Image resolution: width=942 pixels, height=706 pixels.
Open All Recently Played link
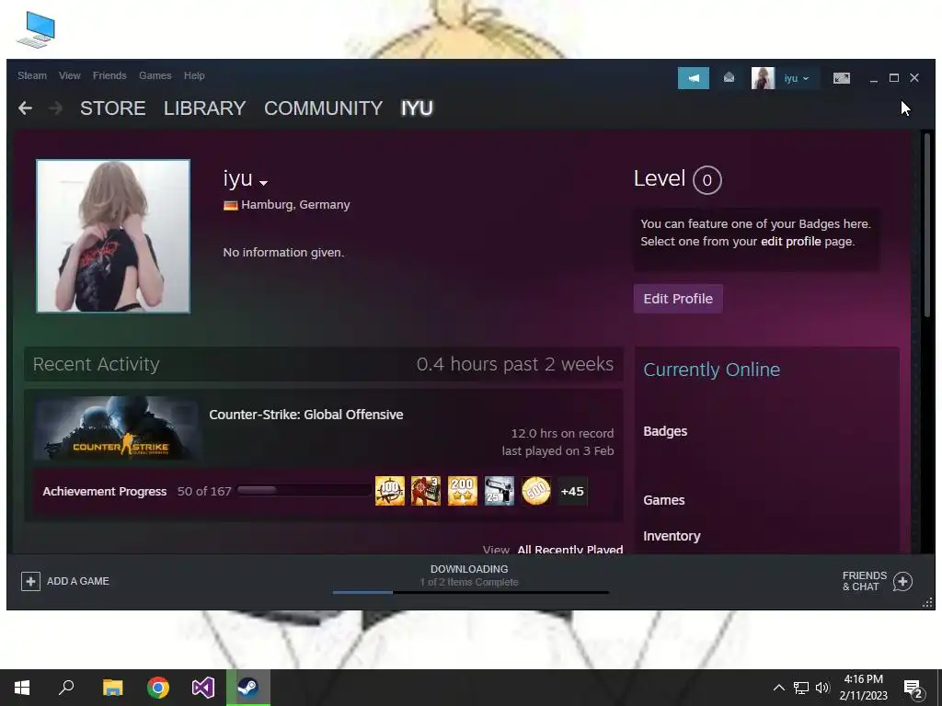click(570, 549)
